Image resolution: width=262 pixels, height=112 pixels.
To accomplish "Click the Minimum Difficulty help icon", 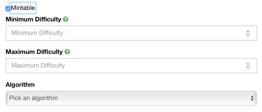I will (x=66, y=19).
